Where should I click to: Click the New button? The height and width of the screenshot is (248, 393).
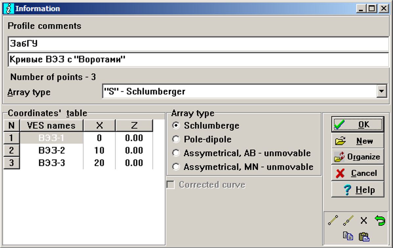(358, 141)
